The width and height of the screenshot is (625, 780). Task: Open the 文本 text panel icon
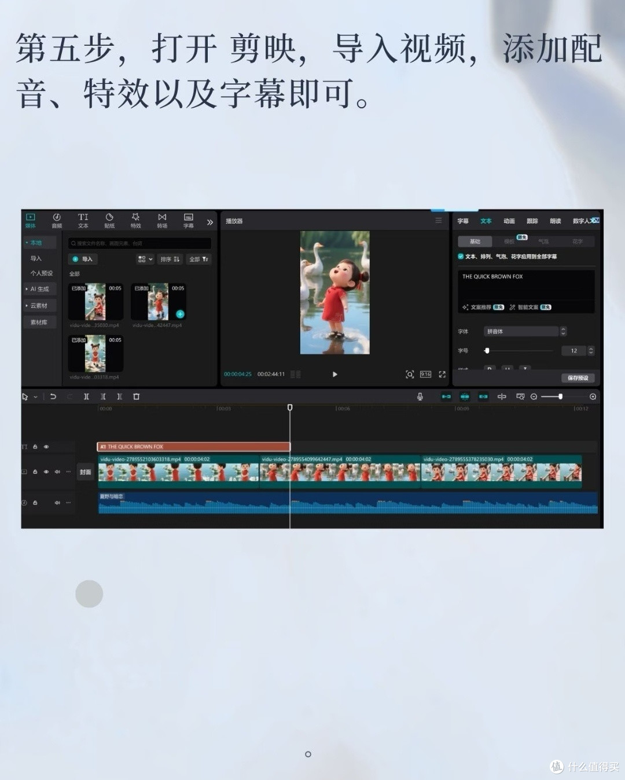(x=83, y=221)
